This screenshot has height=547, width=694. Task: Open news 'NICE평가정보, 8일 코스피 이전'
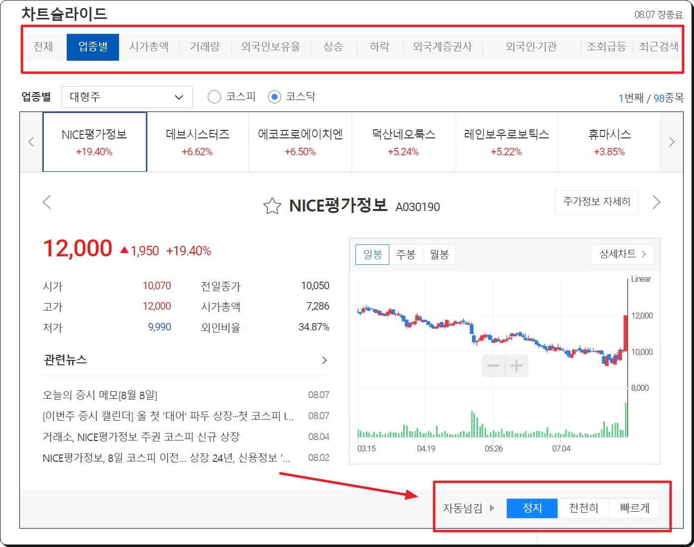166,458
